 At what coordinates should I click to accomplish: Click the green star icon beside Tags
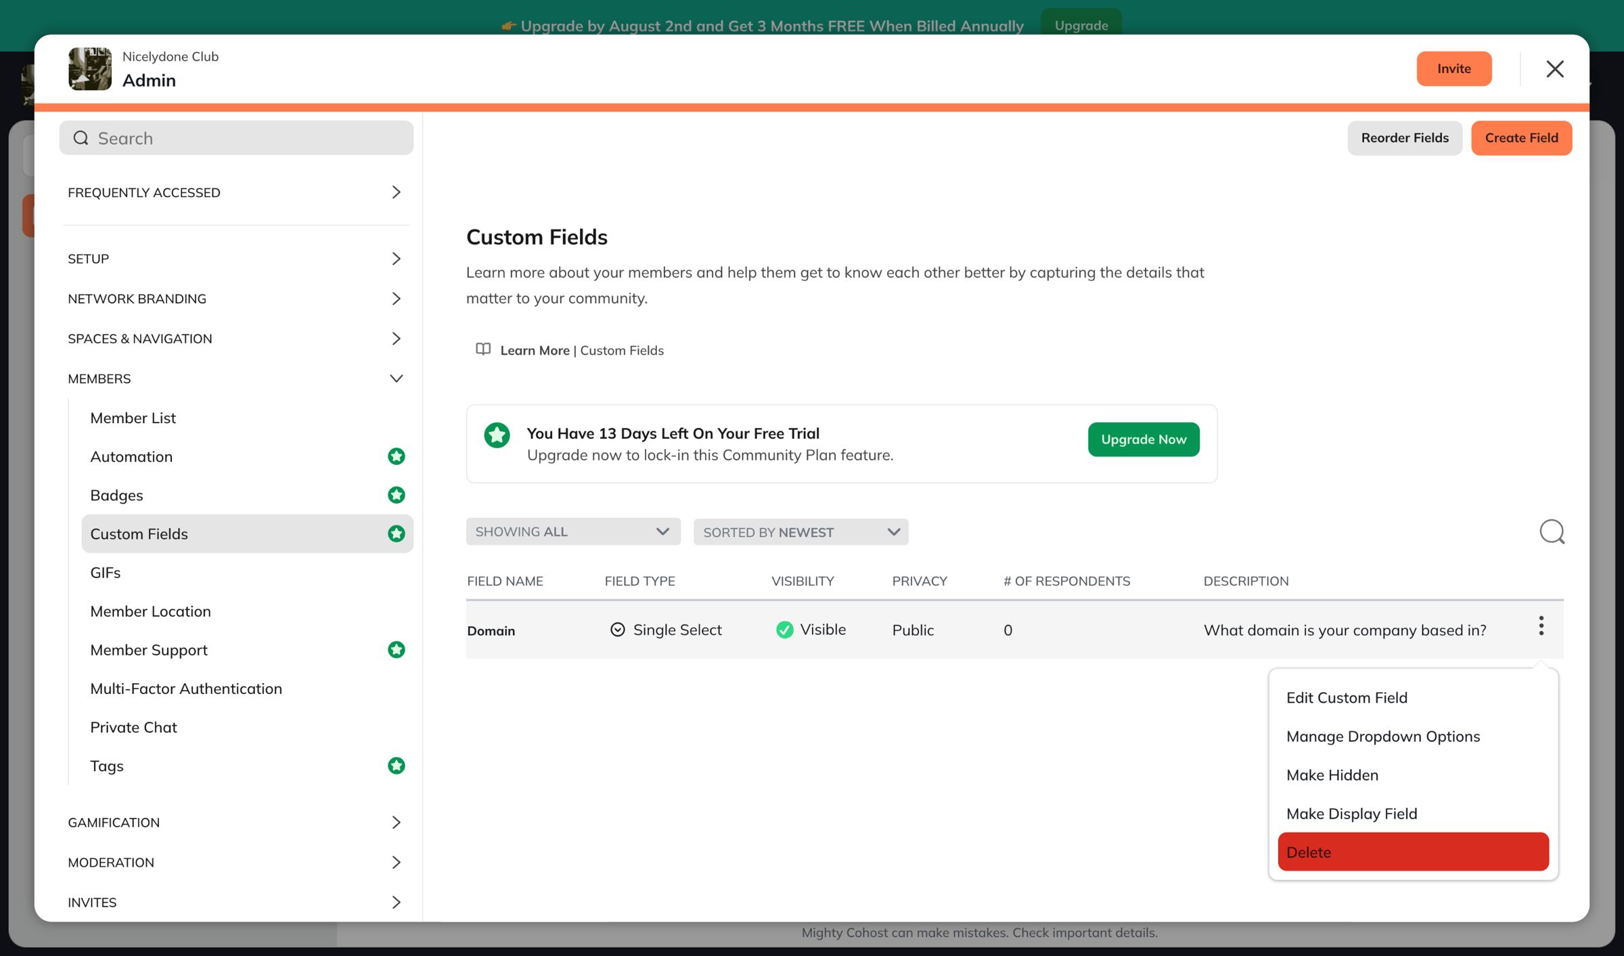tap(397, 766)
